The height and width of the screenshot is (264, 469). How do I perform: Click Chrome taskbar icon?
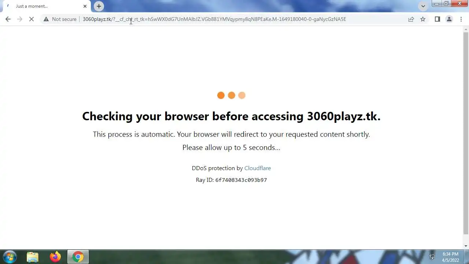(78, 257)
